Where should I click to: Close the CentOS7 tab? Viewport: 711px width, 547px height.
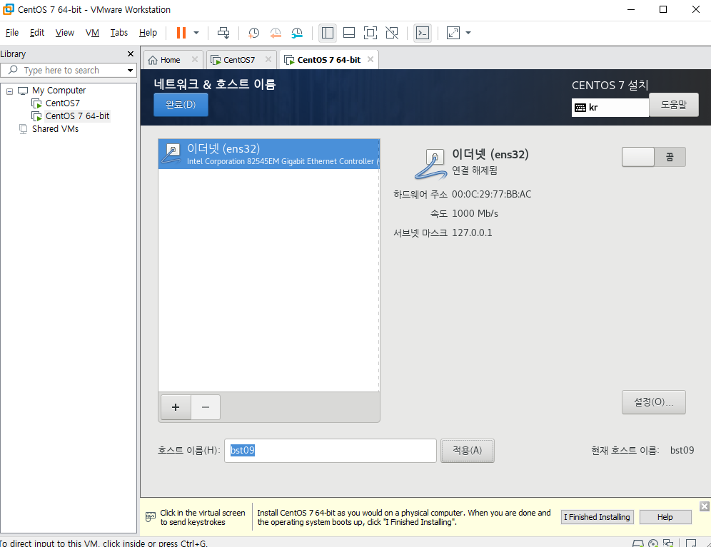point(268,59)
